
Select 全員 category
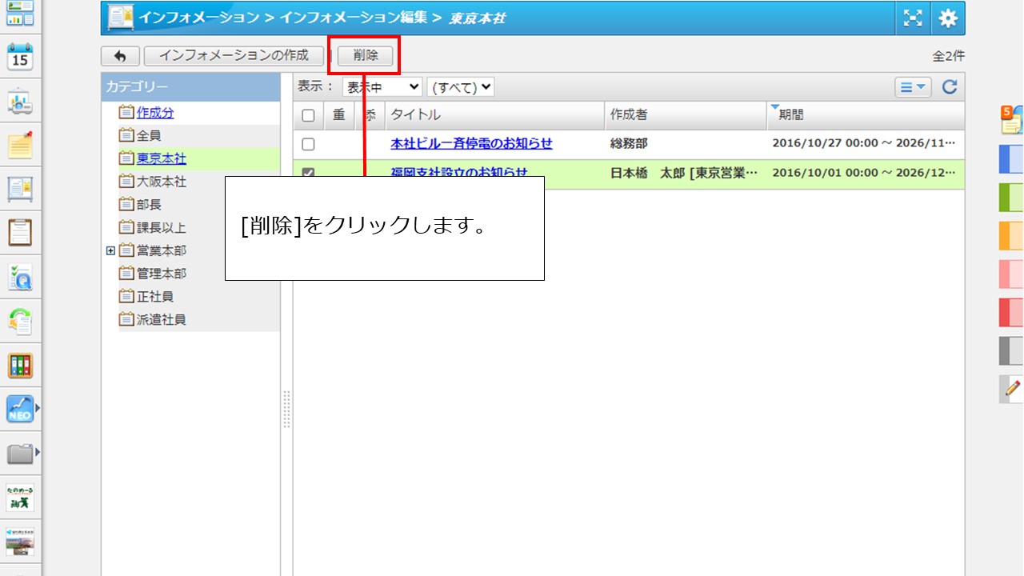(x=149, y=136)
